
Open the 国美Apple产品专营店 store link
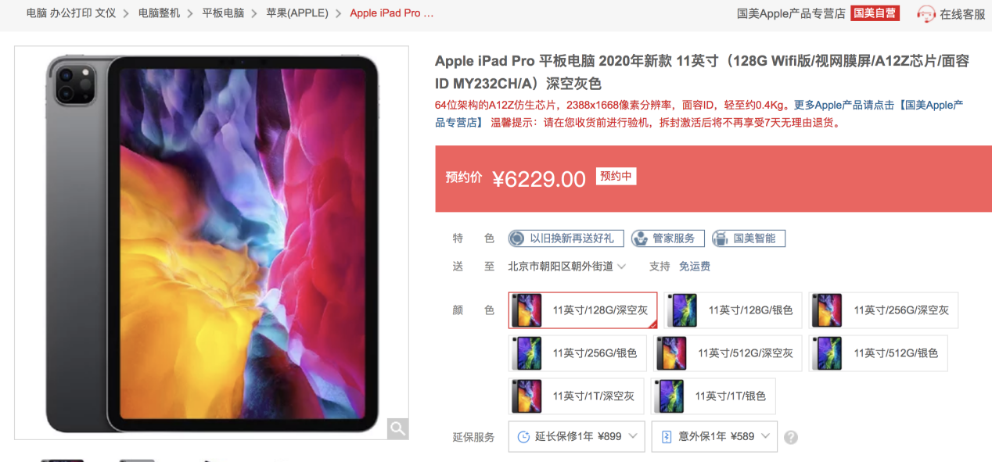click(x=791, y=13)
